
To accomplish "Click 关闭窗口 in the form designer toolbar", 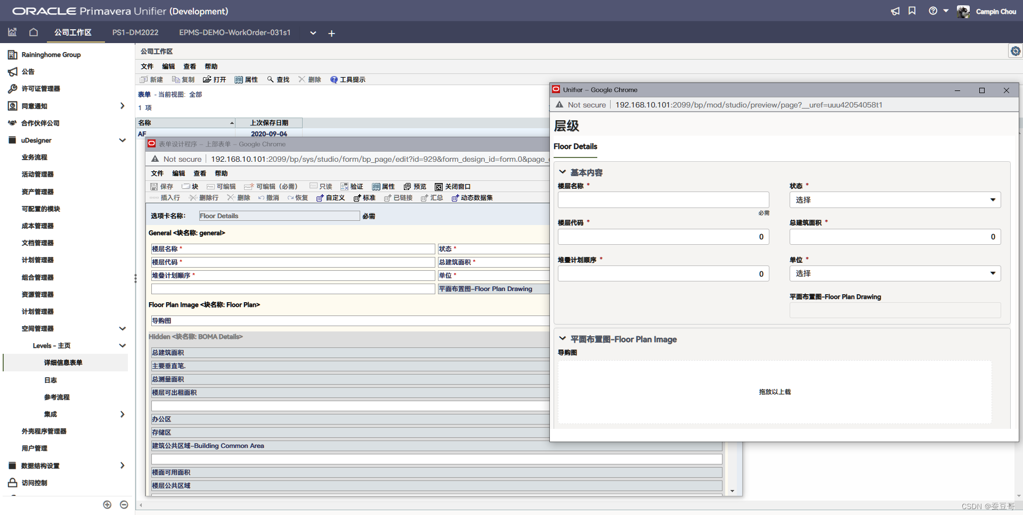I will [453, 187].
